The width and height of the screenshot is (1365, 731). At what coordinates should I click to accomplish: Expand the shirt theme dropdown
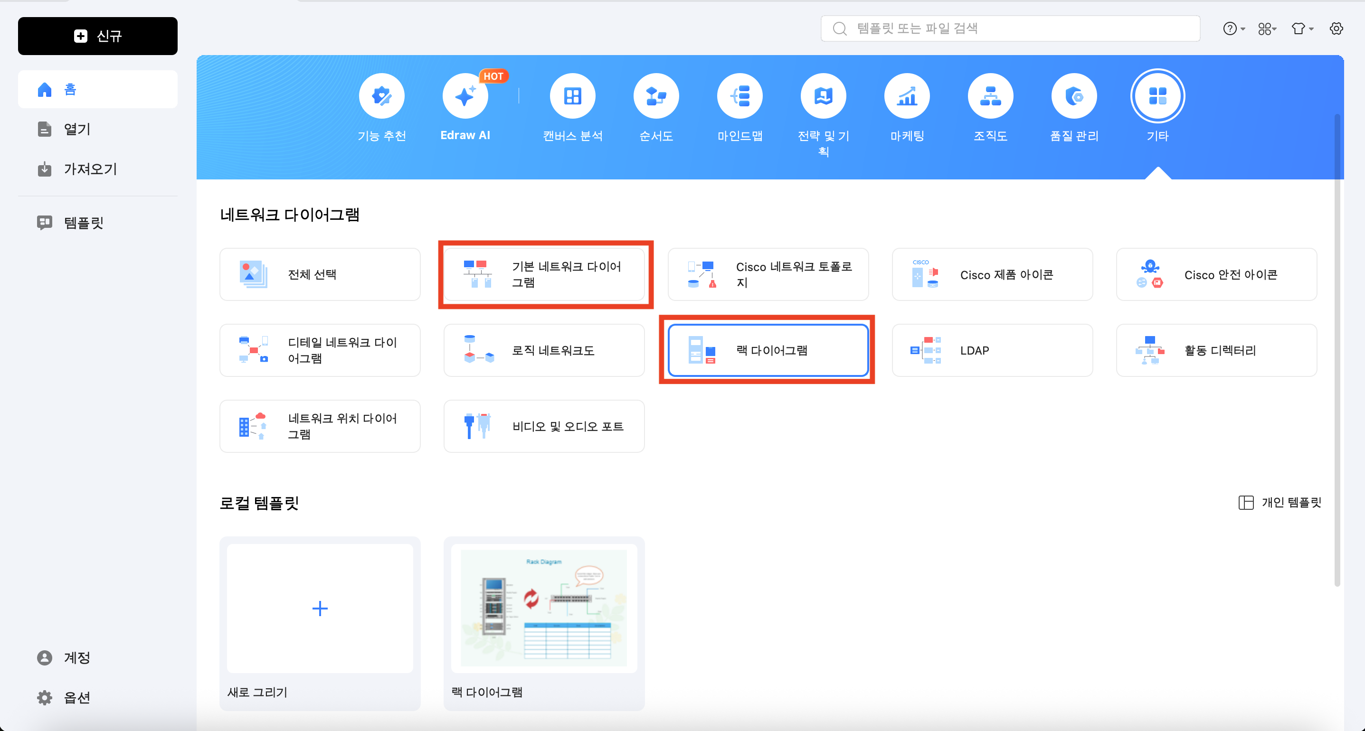tap(1302, 28)
